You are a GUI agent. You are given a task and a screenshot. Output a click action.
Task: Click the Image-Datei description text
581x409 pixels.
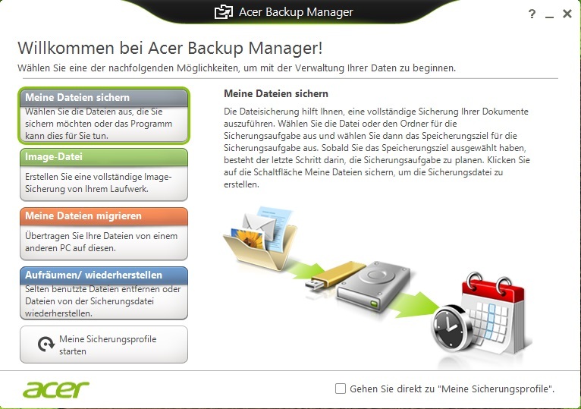click(x=98, y=183)
